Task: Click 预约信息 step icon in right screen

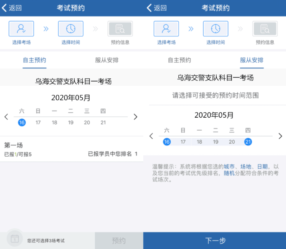Action: [x=265, y=29]
